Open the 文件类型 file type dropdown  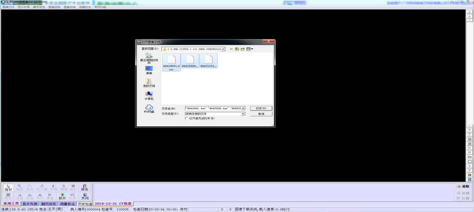click(243, 114)
